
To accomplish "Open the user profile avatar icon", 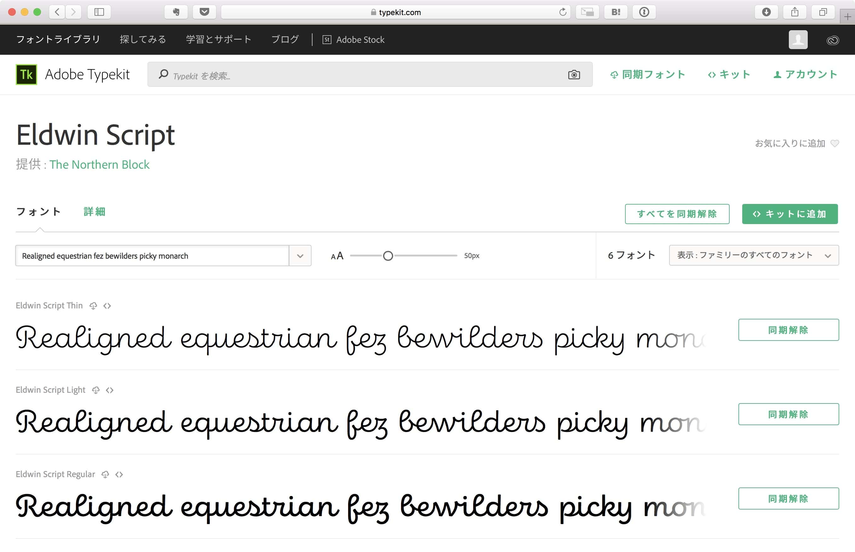I will (798, 39).
